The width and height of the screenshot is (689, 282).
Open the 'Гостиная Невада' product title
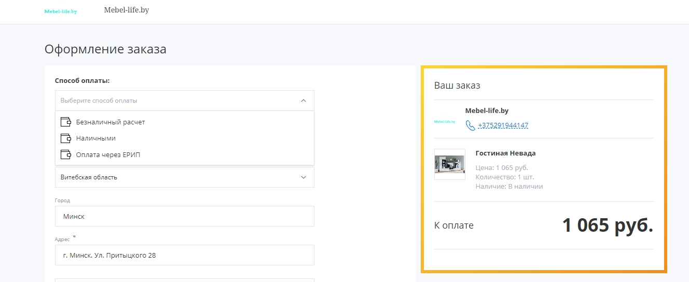pyautogui.click(x=505, y=153)
